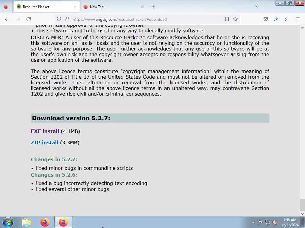Click 'fixed a bug incorrectly detecting text encoding'

pyautogui.click(x=91, y=183)
